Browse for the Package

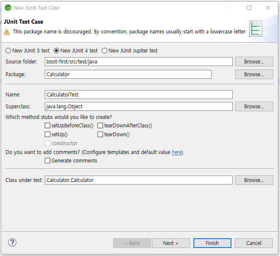254,74
